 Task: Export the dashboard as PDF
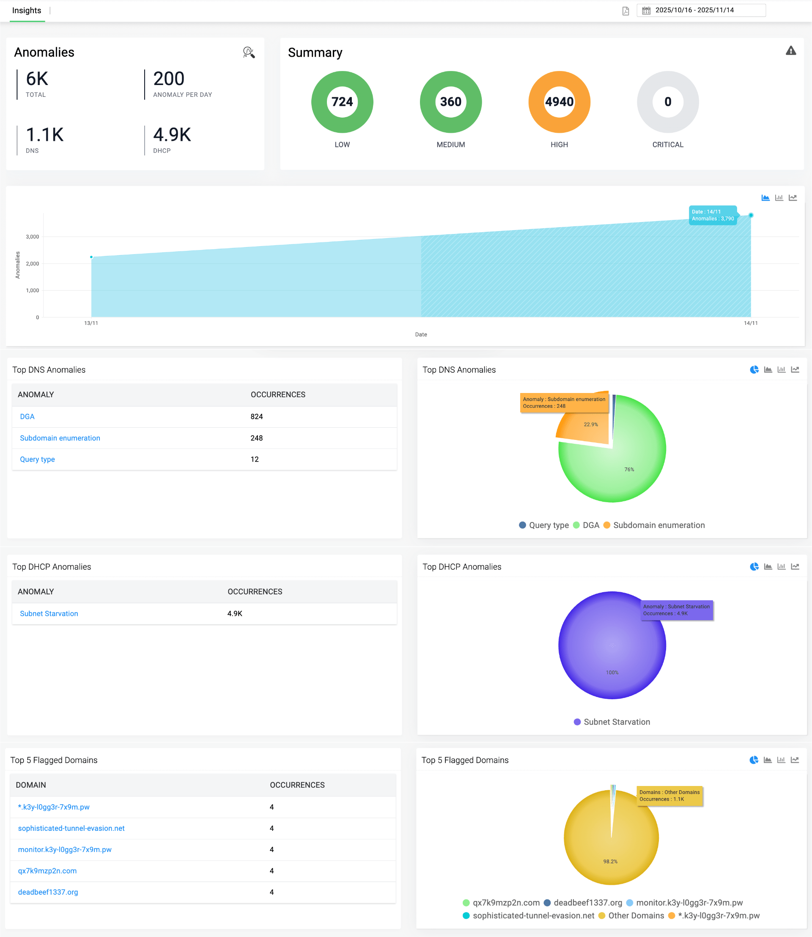(x=626, y=11)
